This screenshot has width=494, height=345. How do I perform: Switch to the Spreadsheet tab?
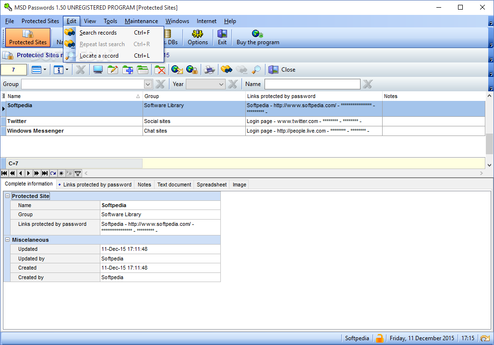pyautogui.click(x=212, y=185)
